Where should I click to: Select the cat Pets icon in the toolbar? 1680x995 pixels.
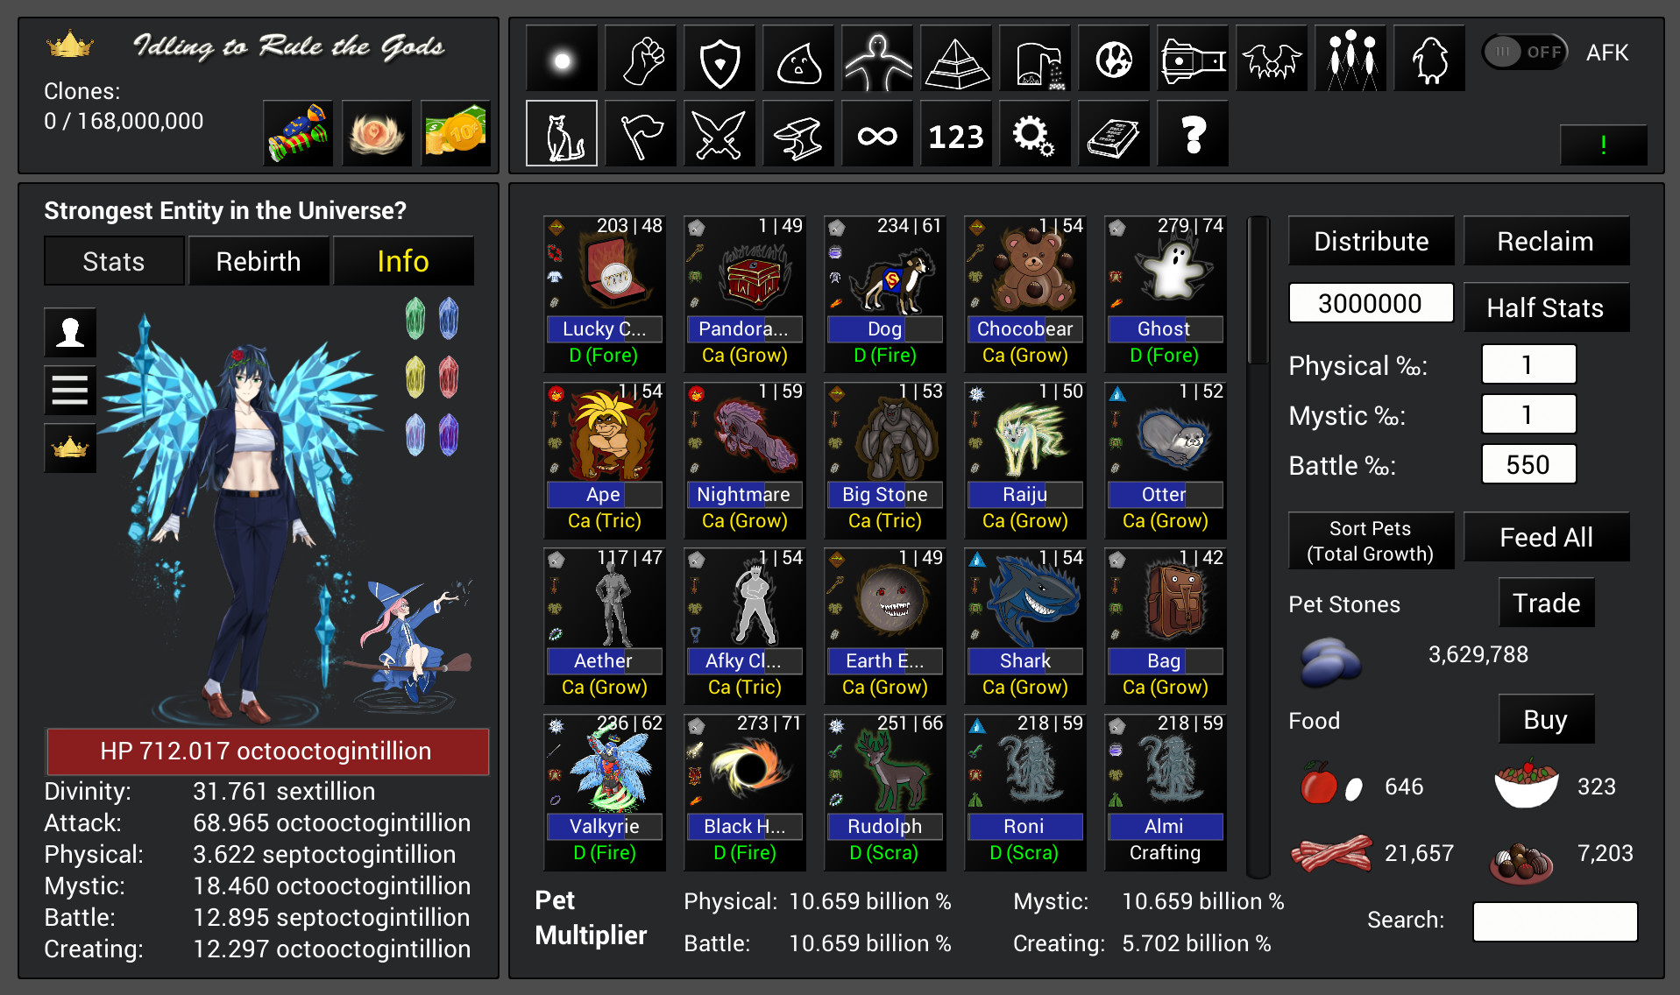561,133
